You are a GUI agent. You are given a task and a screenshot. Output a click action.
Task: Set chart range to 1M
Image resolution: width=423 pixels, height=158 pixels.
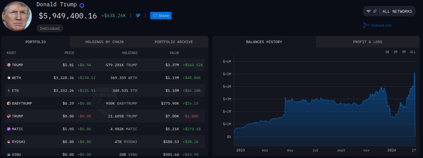pos(395,52)
